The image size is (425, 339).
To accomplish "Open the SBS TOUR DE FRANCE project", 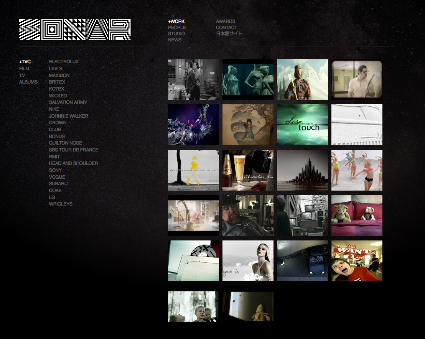I will pyautogui.click(x=73, y=150).
